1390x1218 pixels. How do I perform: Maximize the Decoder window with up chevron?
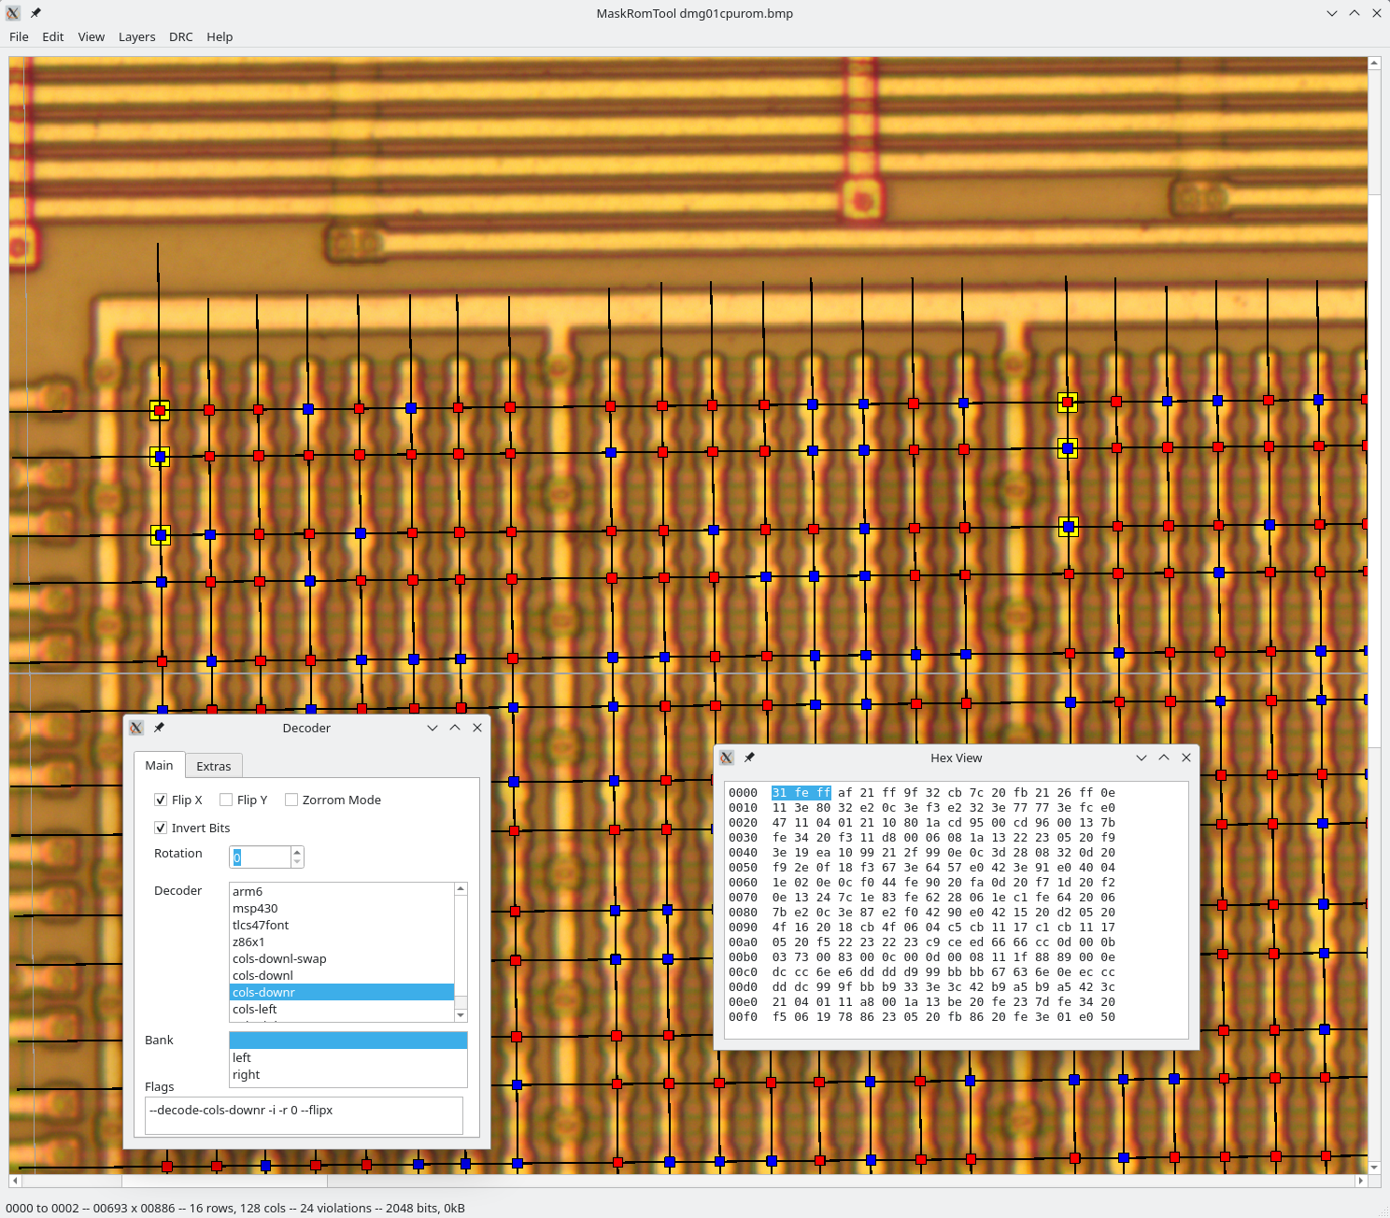(455, 728)
